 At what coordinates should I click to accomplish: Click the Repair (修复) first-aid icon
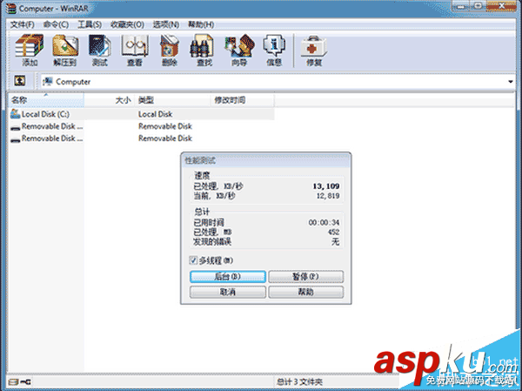(313, 50)
